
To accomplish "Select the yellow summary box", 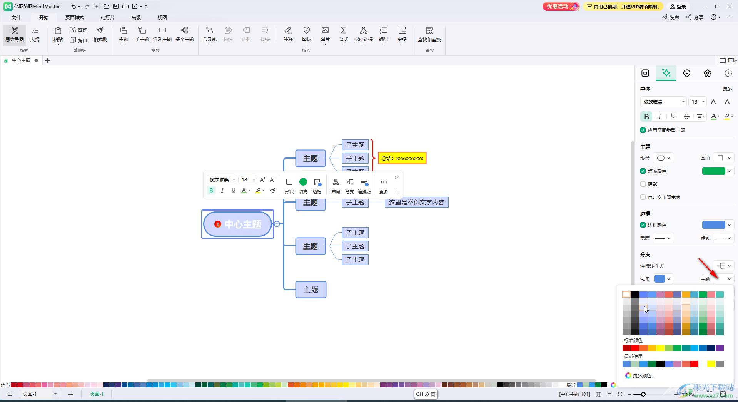I will click(x=402, y=158).
